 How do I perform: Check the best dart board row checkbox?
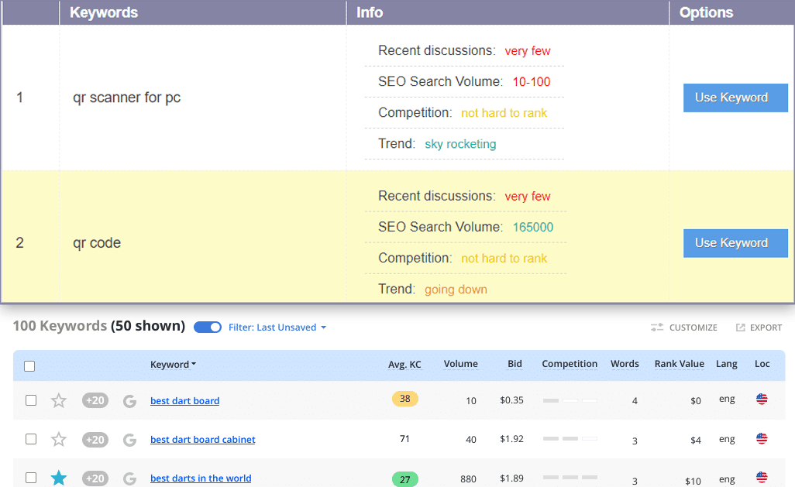[x=31, y=400]
